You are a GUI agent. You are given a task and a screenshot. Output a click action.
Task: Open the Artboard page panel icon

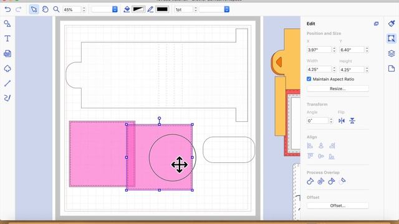392,68
